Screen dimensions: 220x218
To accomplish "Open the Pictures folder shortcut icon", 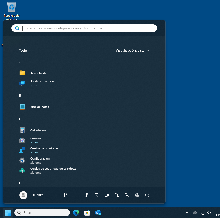I will click(96, 195).
